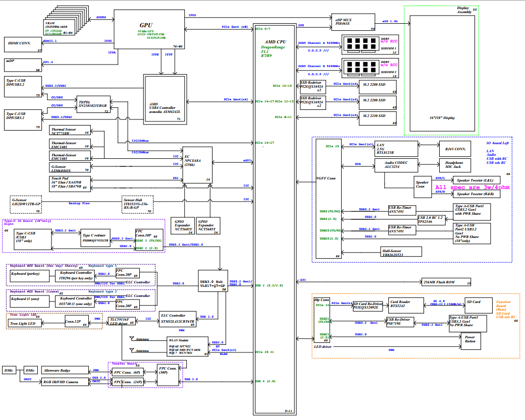Select the LAN 2.5G RTL8125B block
This screenshot has height=420, width=525.
(x=396, y=149)
